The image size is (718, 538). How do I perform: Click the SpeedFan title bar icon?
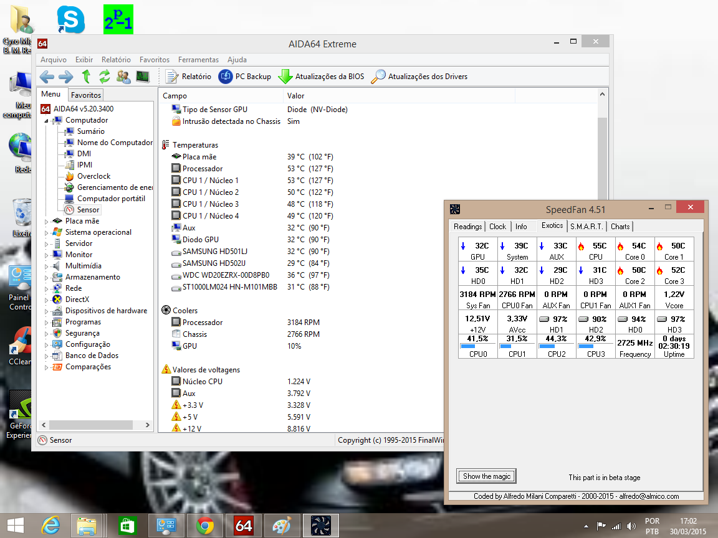455,209
